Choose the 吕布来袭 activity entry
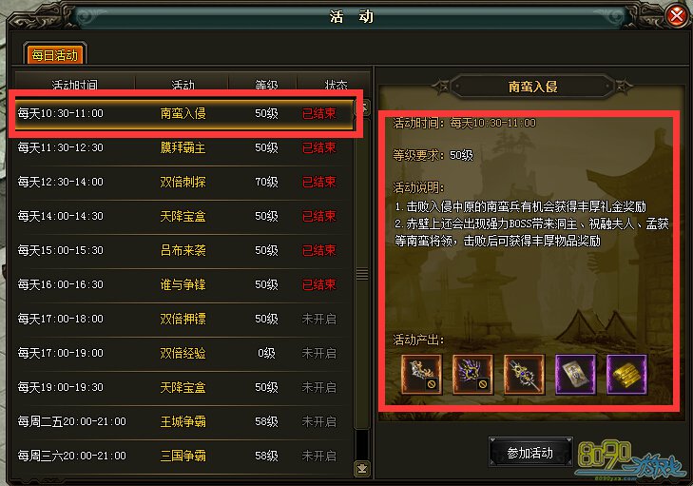 pos(183,250)
